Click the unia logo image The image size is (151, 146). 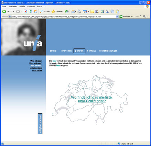pos(33,43)
